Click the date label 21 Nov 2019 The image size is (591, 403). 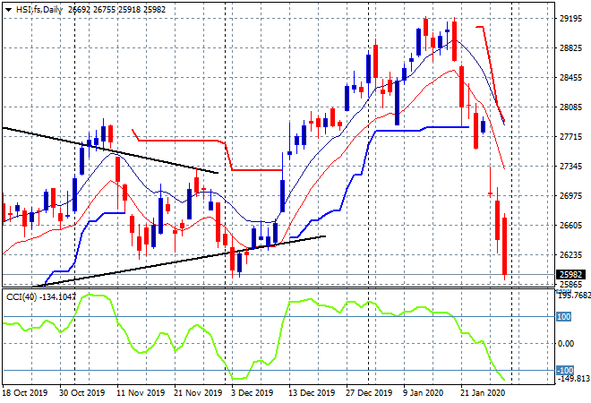(198, 393)
